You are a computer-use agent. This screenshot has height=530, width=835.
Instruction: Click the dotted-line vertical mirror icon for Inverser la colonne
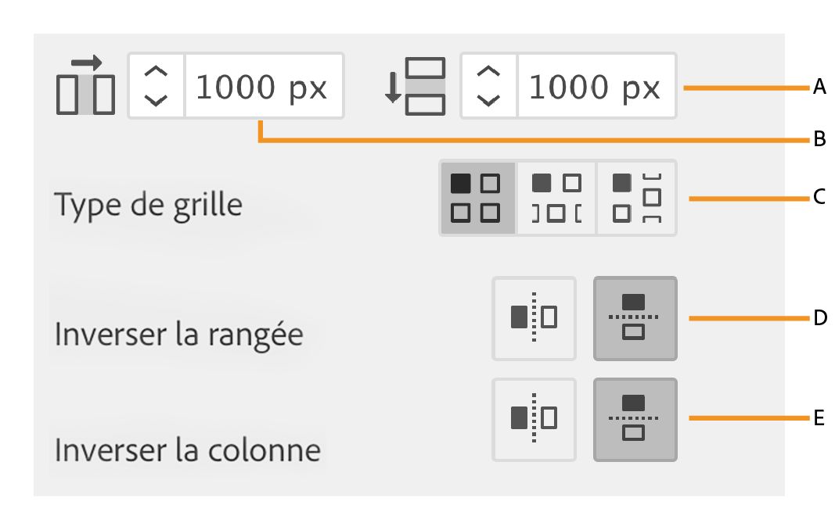pos(534,419)
